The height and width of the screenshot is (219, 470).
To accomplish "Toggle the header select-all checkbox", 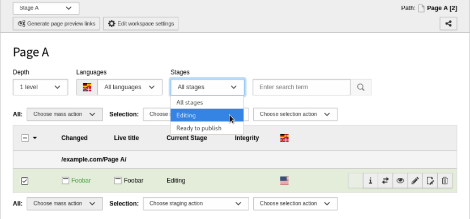I will click(25, 138).
